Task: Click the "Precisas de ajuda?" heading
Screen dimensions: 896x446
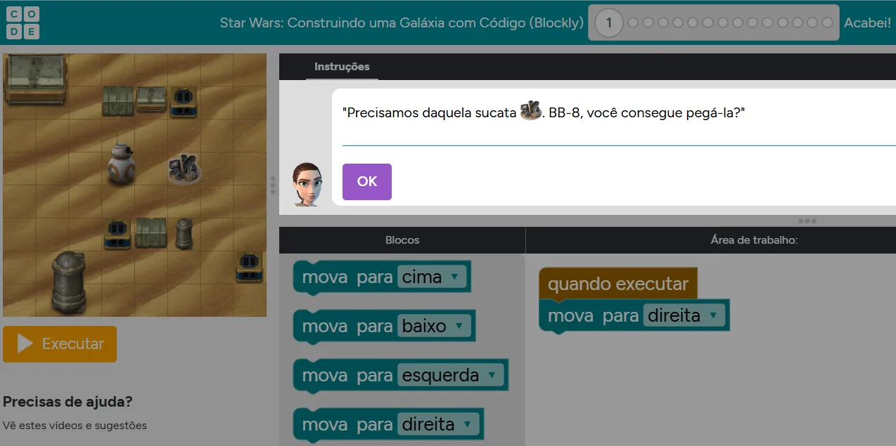Action: point(68,402)
